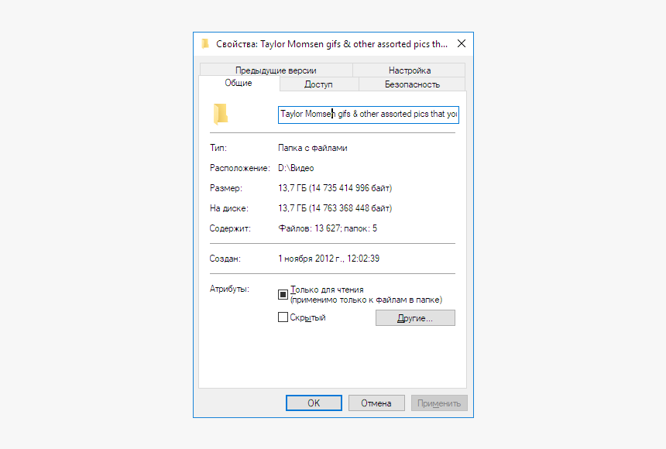The image size is (666, 449).
Task: Click the value Папка с файлами
Action: [x=313, y=148]
